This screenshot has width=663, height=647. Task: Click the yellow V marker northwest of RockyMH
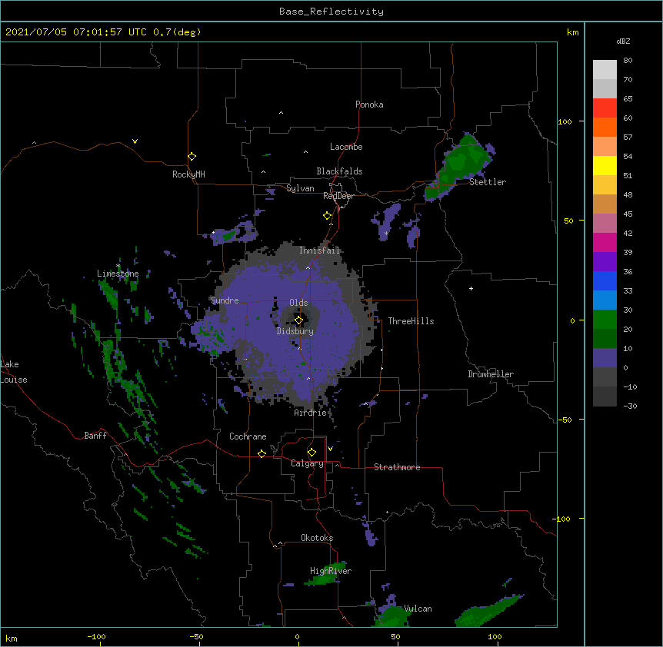click(135, 141)
